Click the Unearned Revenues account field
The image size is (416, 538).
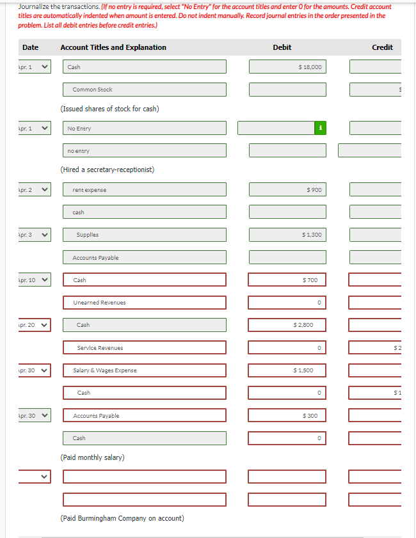(144, 302)
